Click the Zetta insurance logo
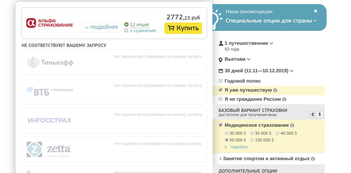351x173 pixels. (x=49, y=149)
